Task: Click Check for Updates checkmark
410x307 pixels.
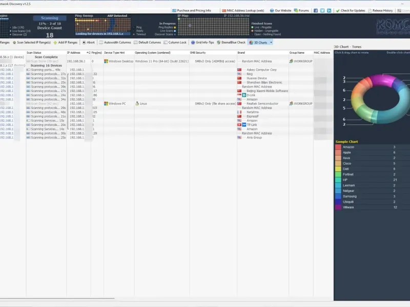Action: 338,11
